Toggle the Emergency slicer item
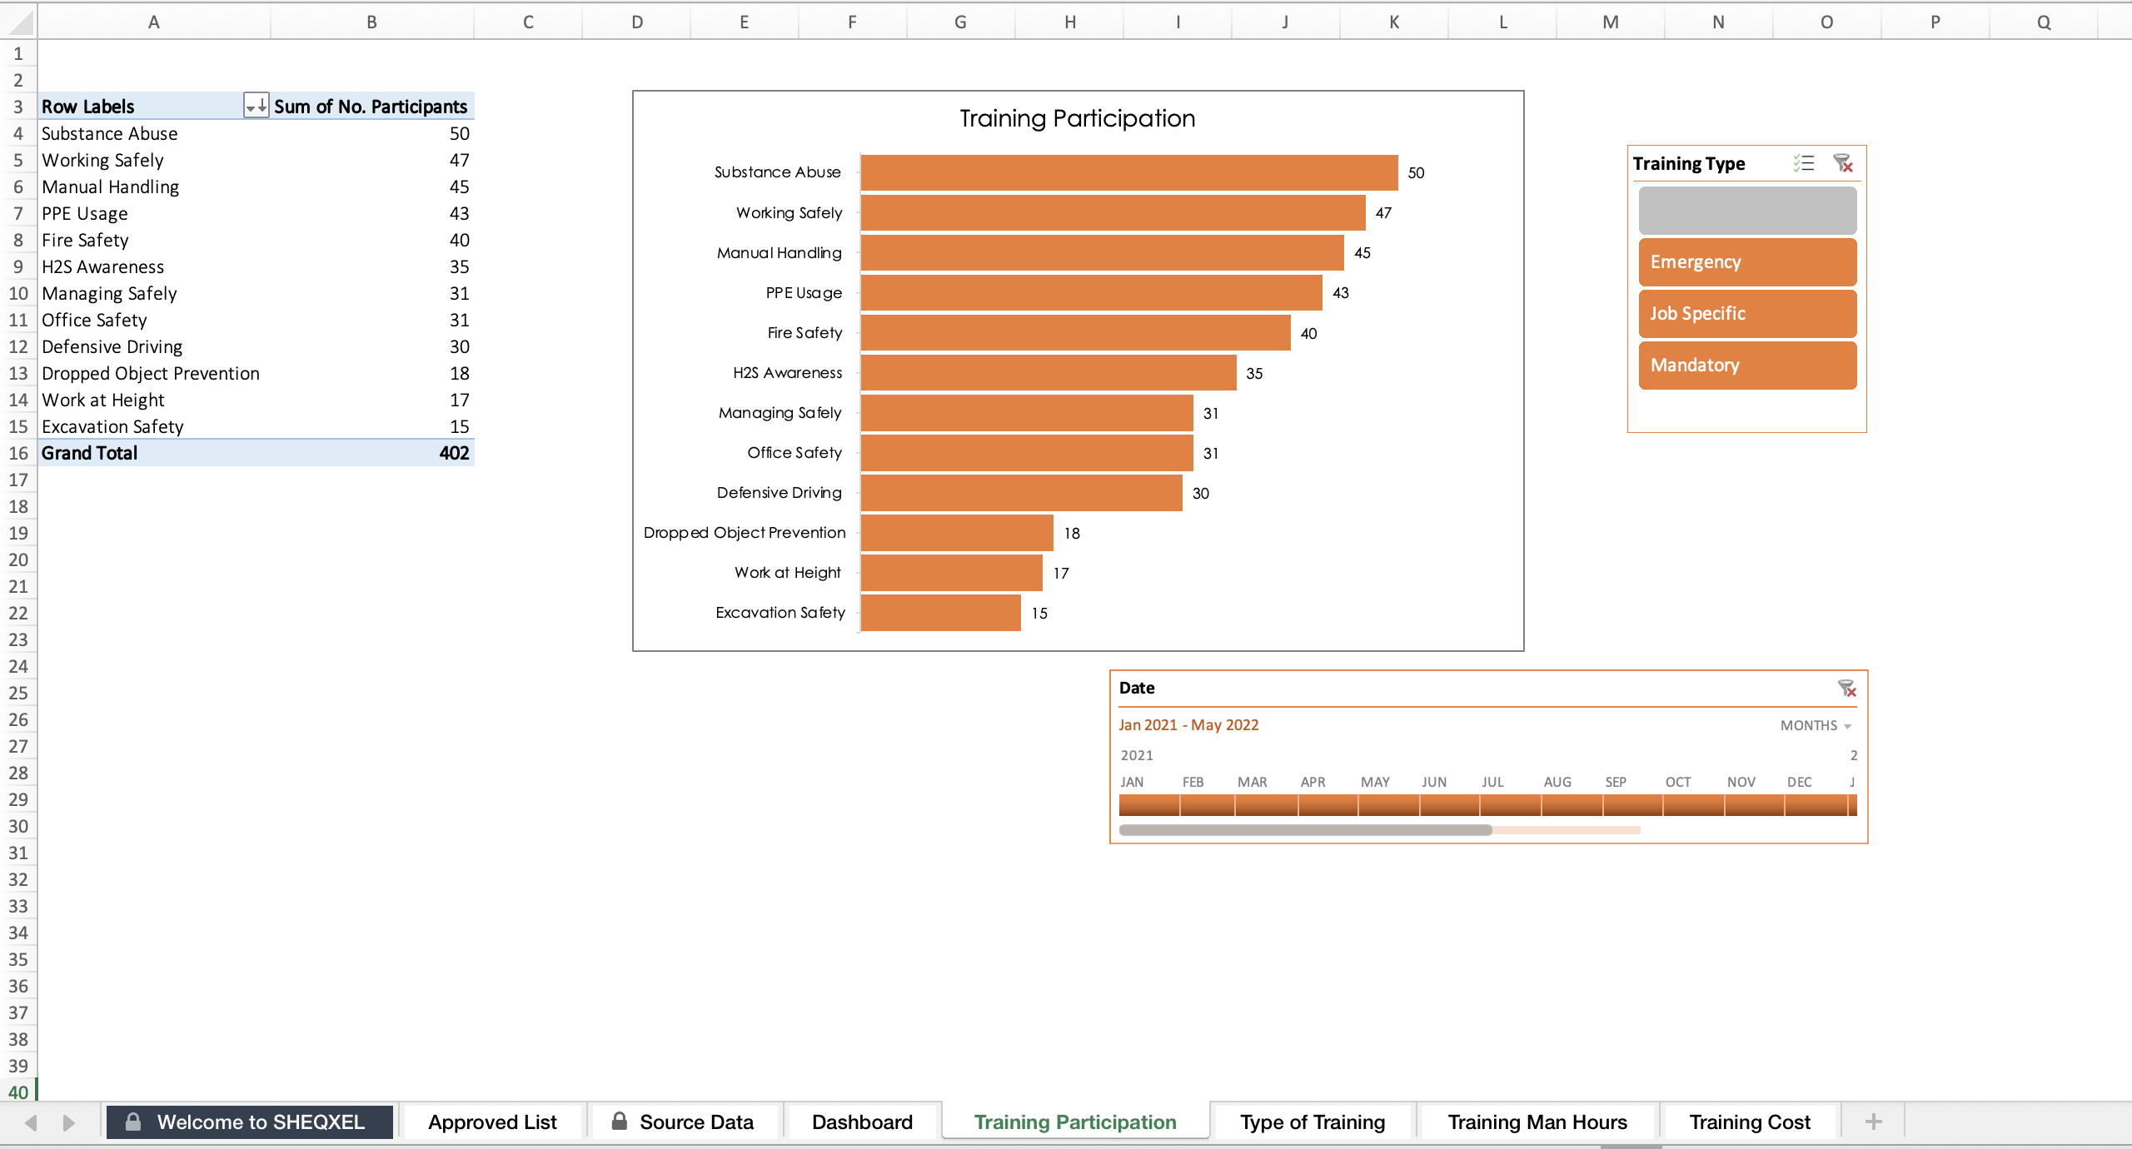This screenshot has height=1149, width=2132. click(x=1747, y=262)
